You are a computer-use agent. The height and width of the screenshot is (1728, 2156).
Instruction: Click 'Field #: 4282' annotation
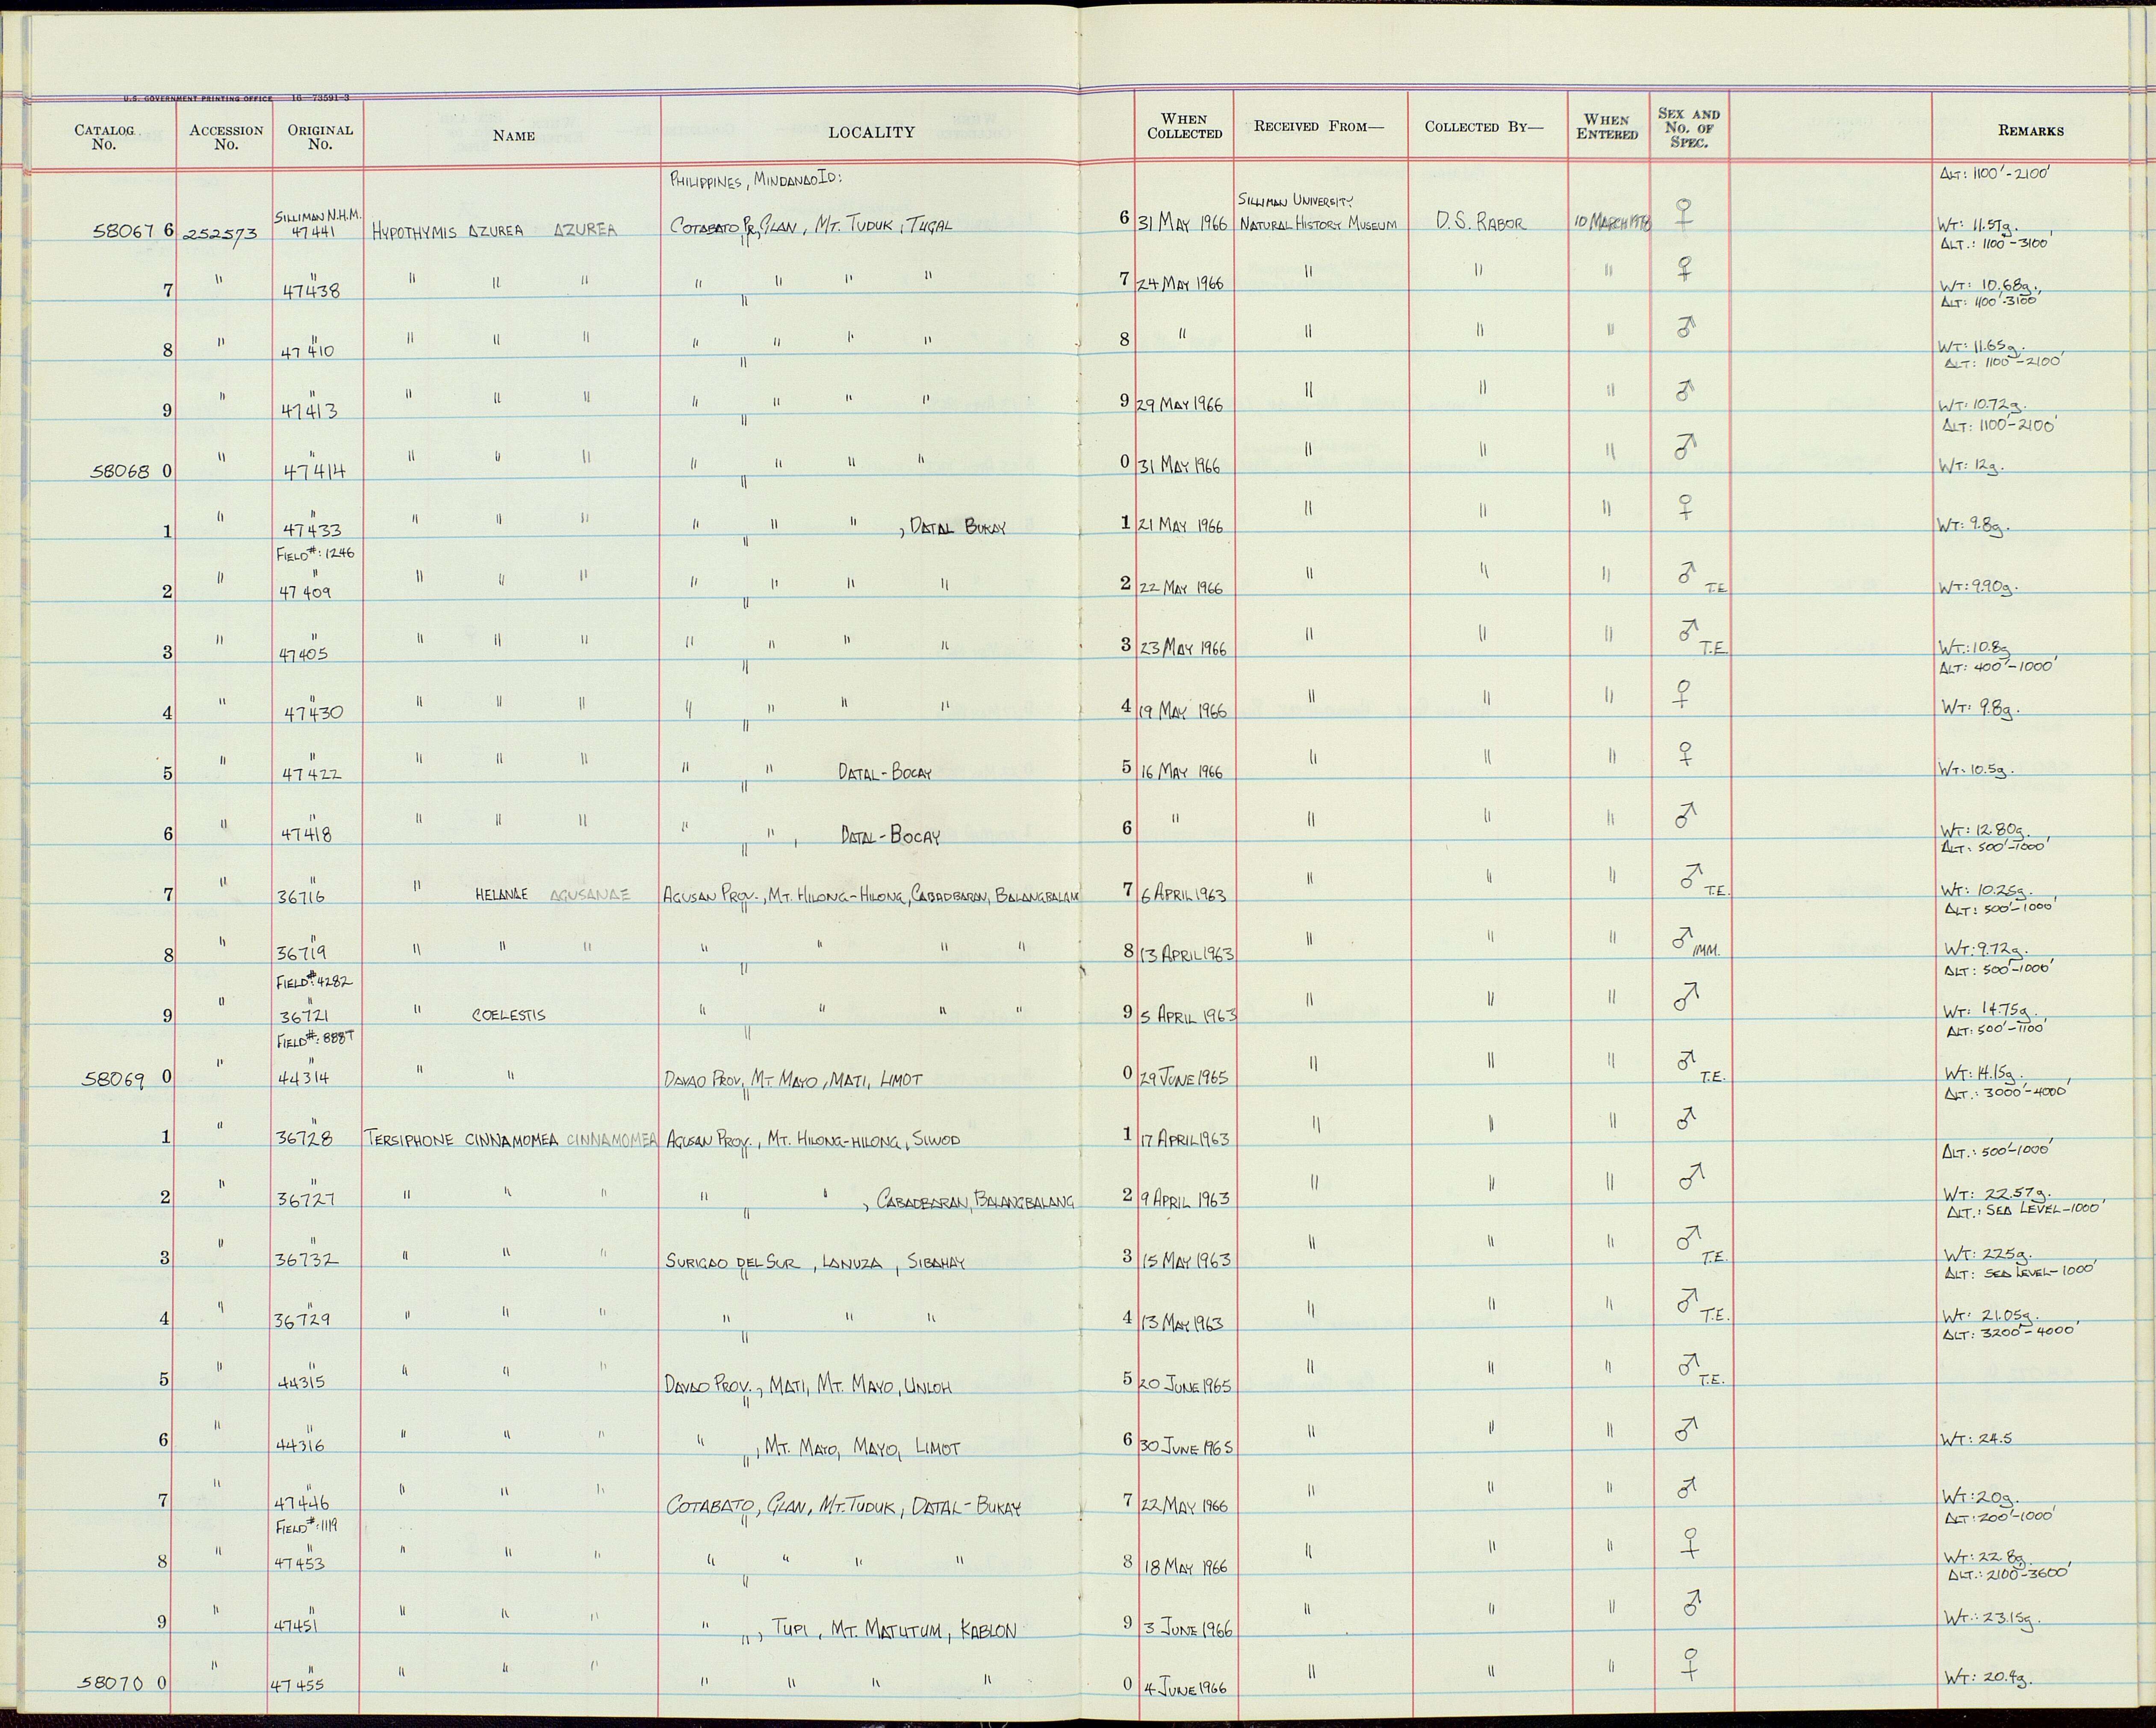(x=315, y=981)
